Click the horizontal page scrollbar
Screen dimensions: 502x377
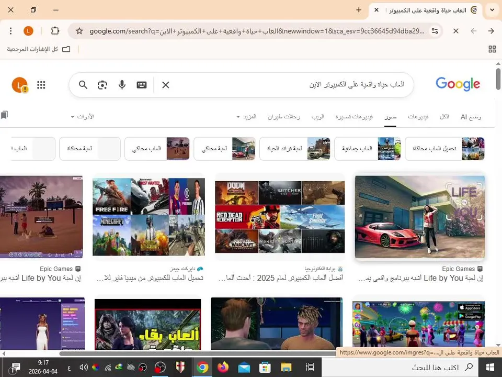(199, 353)
